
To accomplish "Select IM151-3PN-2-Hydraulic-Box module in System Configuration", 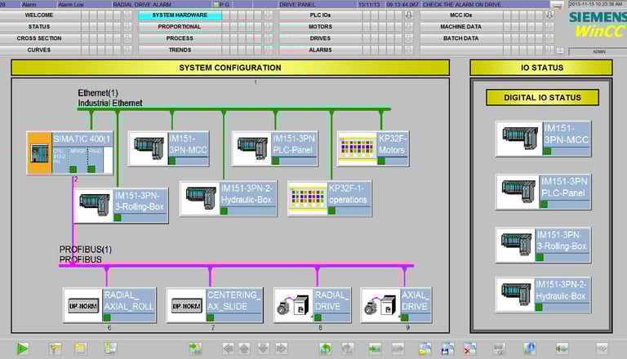I will 229,199.
